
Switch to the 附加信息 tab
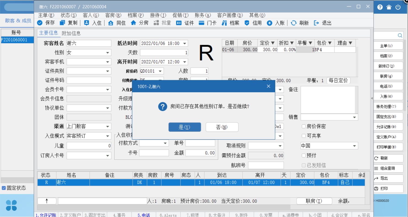[71, 33]
